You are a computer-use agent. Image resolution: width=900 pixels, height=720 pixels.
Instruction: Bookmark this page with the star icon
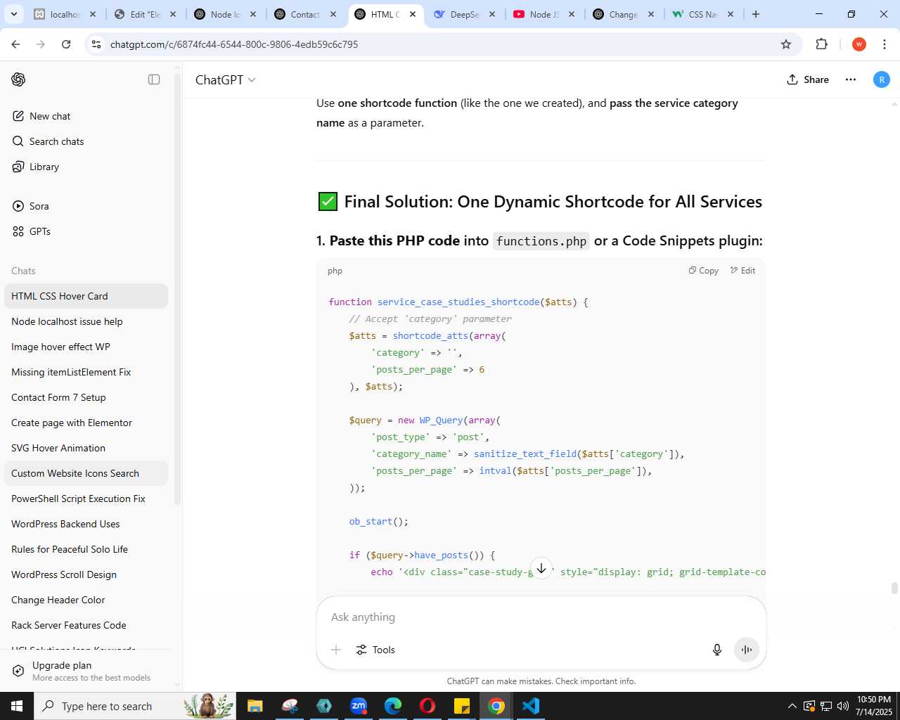pos(786,44)
